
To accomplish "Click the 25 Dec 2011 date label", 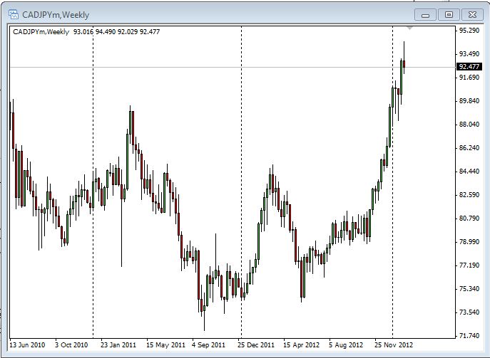I will tap(256, 345).
